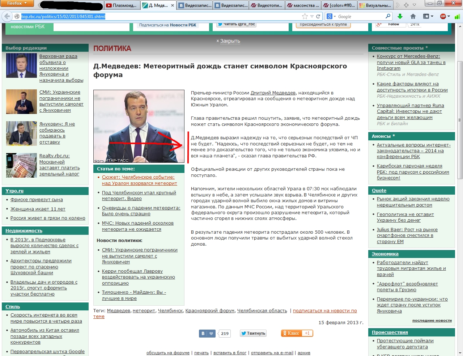Open последние новости link

(x=432, y=321)
